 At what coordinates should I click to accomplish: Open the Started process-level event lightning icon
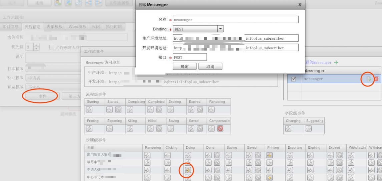[x=109, y=110]
